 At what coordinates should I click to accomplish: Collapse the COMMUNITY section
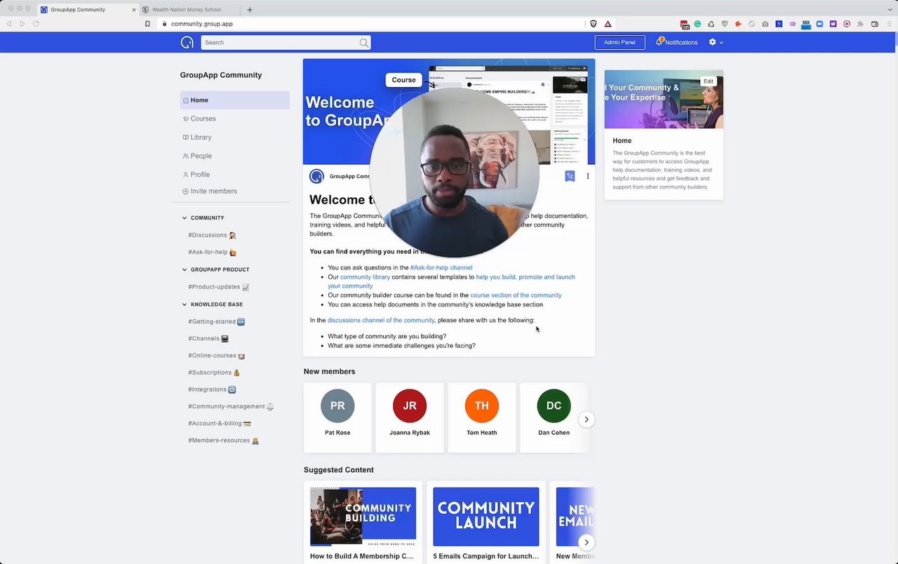pos(185,218)
